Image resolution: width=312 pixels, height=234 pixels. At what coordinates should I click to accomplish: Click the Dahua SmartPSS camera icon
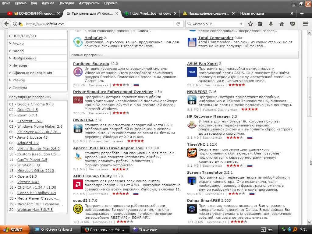192,209
